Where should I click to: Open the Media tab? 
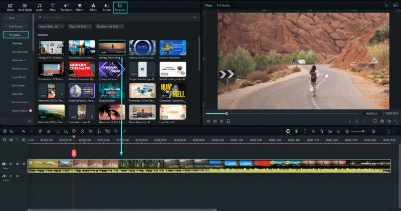[x=10, y=8]
